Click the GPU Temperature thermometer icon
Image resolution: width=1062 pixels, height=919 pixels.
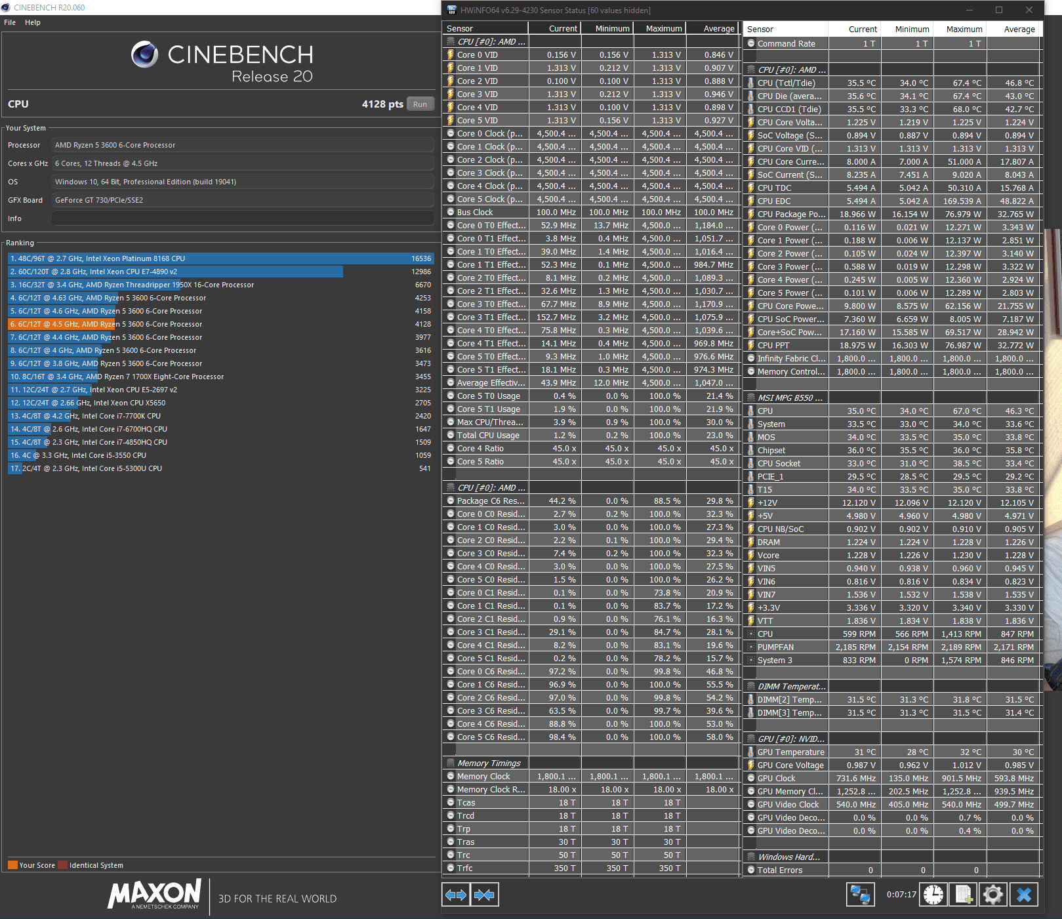[751, 752]
